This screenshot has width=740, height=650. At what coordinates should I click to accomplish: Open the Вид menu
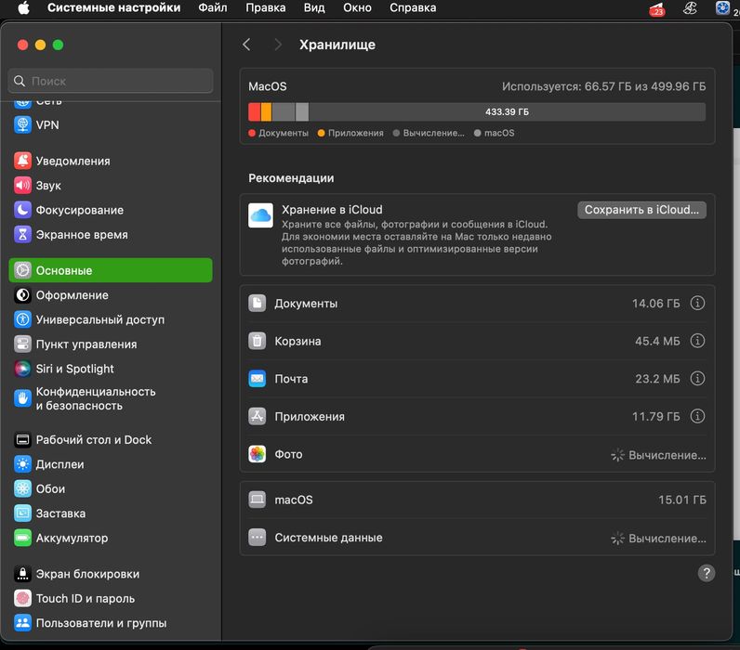[314, 8]
